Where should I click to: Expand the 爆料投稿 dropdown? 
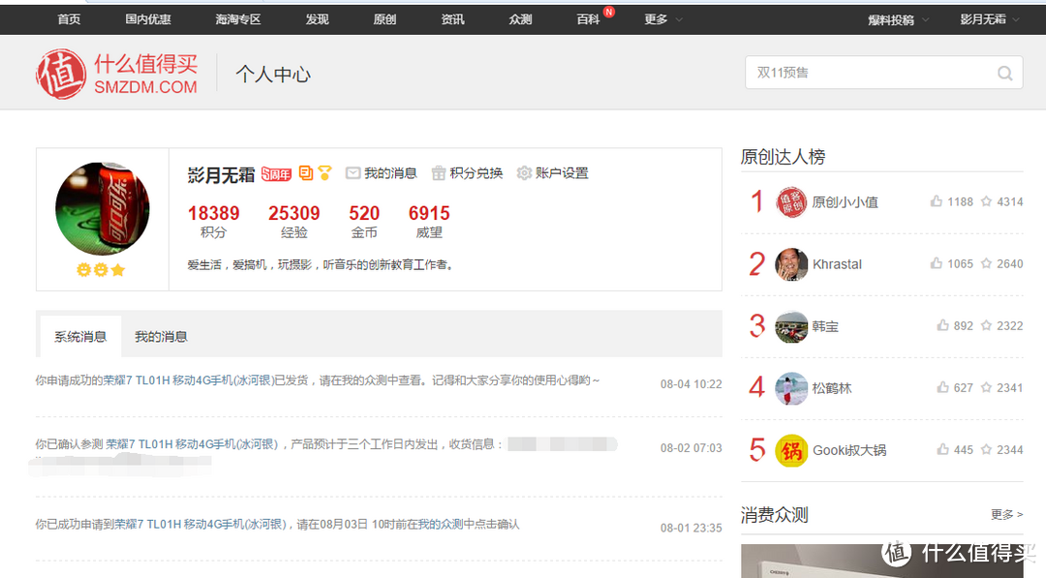[898, 20]
